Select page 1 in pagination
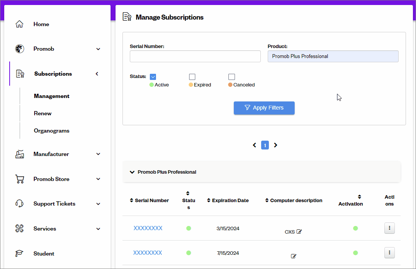Image resolution: width=416 pixels, height=269 pixels. [x=265, y=145]
